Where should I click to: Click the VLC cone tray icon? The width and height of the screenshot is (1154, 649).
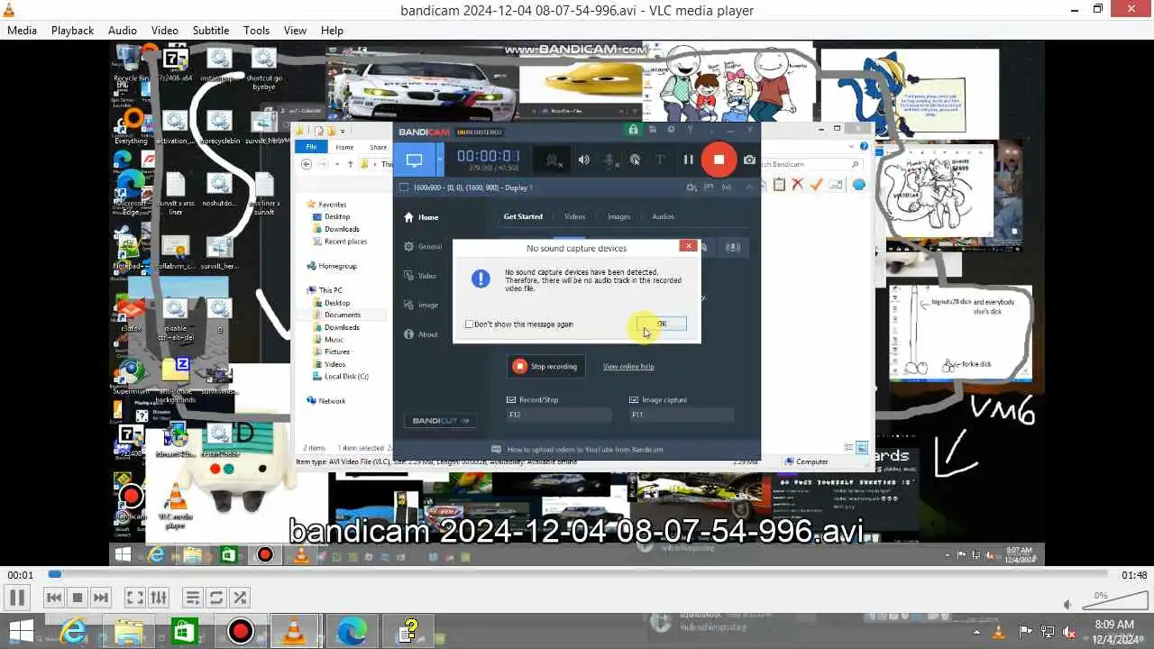pyautogui.click(x=999, y=632)
